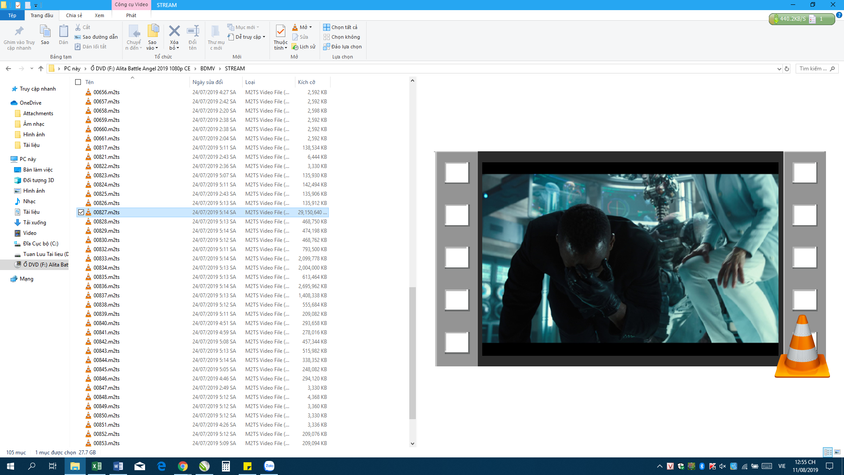Click the muted volume tray icon
This screenshot has width=844, height=475.
click(723, 466)
